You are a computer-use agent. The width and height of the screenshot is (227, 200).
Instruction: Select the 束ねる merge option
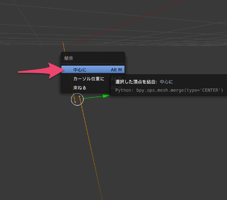pyautogui.click(x=80, y=87)
